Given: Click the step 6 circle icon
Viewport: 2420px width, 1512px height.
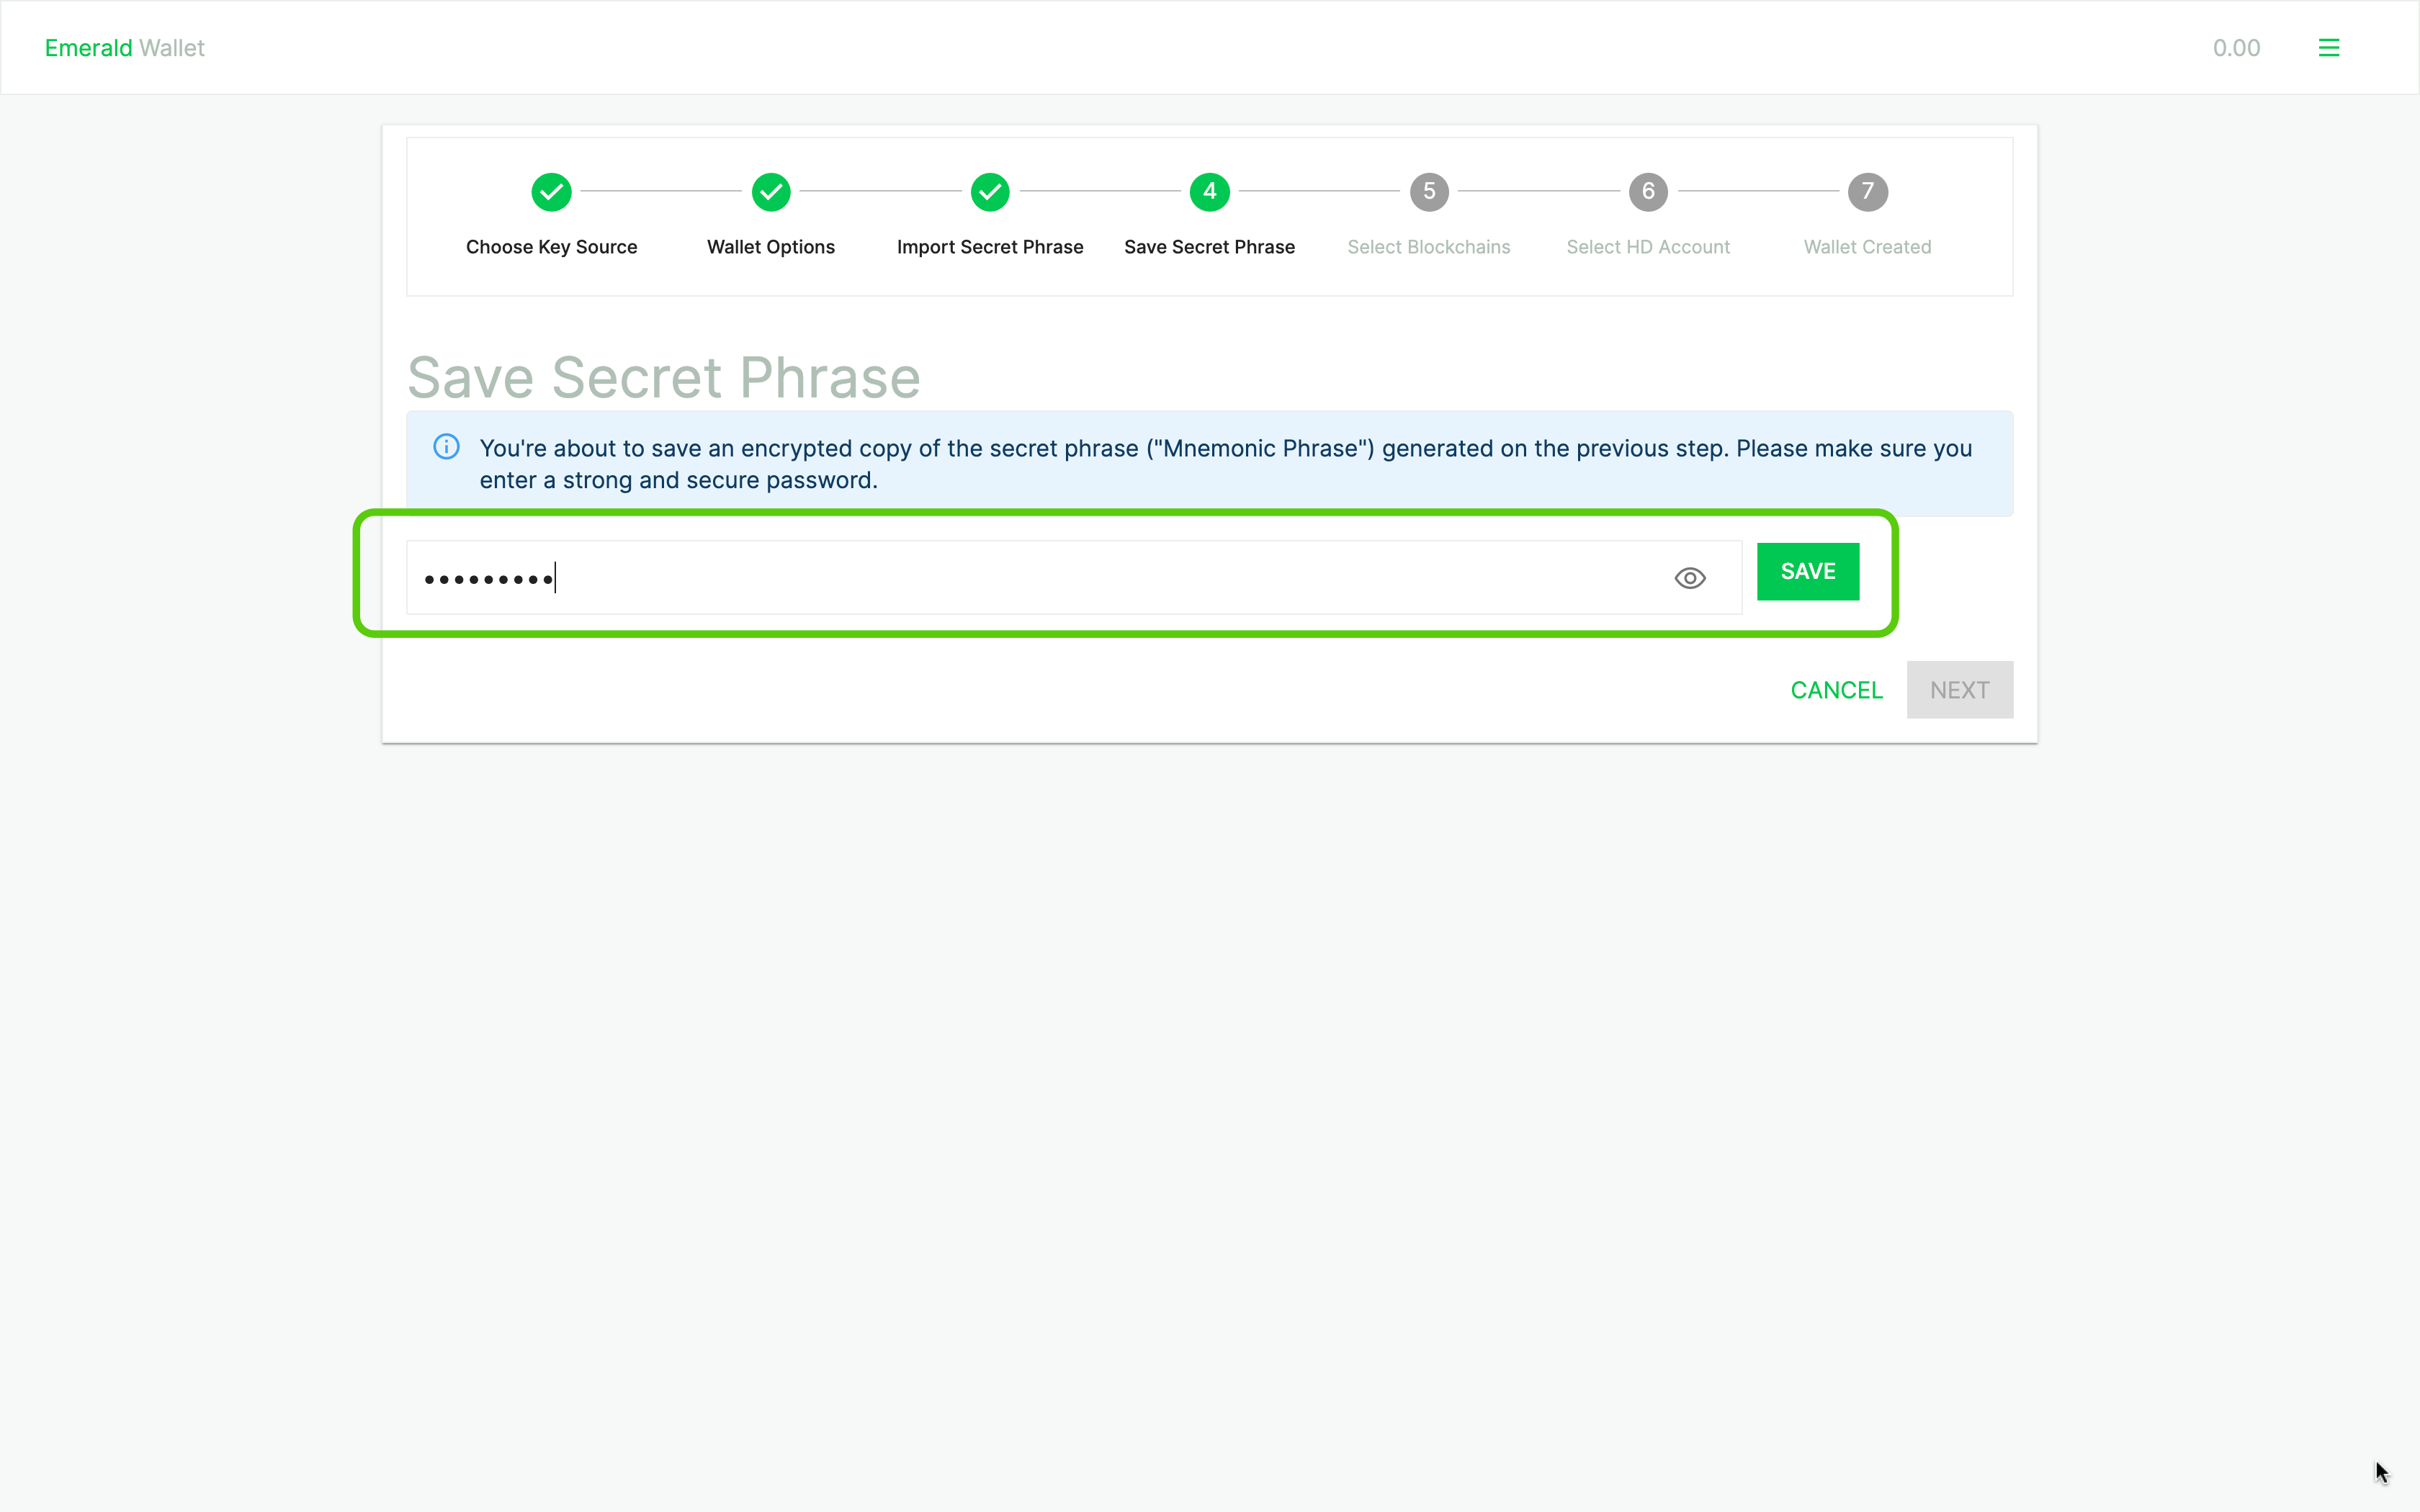Looking at the screenshot, I should [1647, 192].
